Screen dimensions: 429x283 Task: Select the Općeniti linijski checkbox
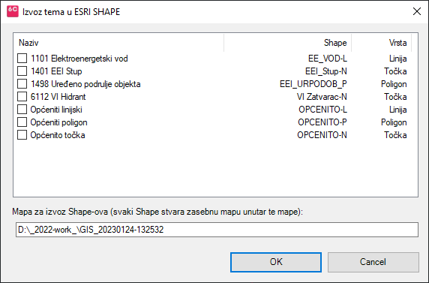click(22, 110)
